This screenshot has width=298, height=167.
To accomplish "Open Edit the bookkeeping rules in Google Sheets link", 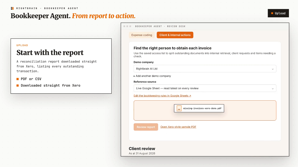I will coord(162,96).
